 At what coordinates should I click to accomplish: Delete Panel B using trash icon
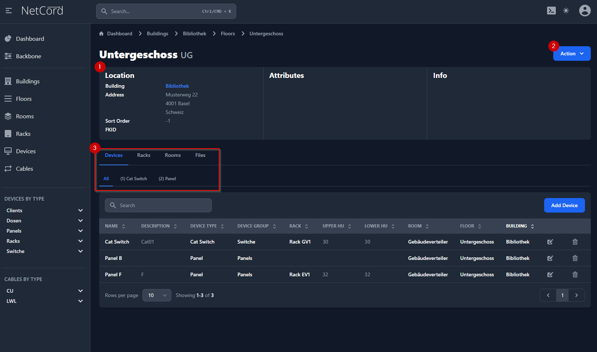(575, 258)
